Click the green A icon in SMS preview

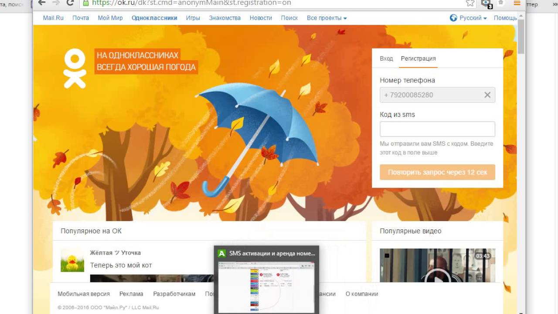click(222, 253)
